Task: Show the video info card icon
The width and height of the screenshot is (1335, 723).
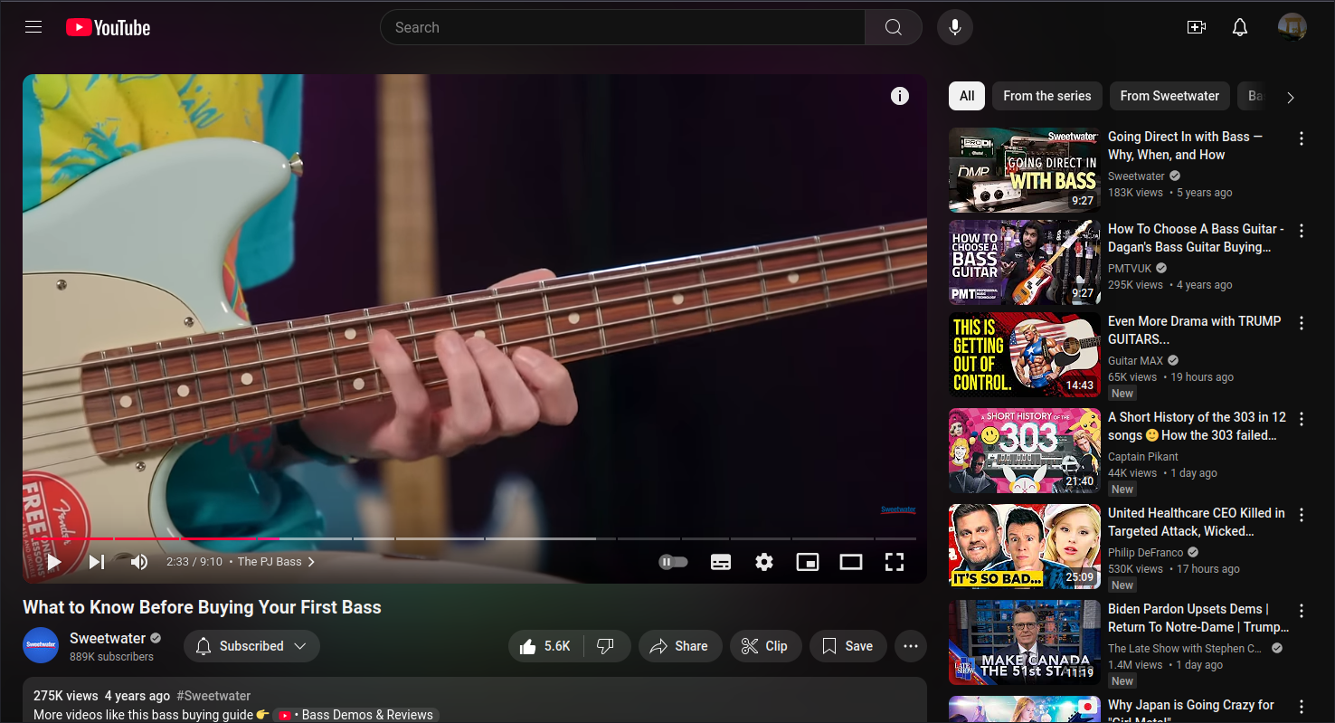Action: [x=900, y=96]
